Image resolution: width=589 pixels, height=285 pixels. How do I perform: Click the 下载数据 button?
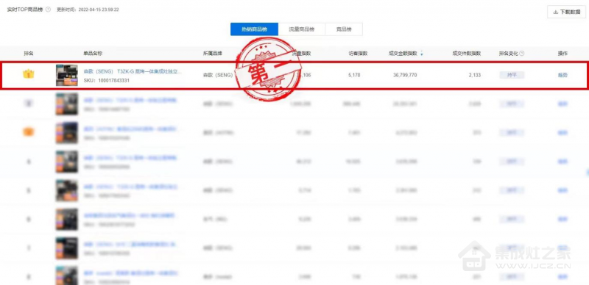tap(566, 12)
